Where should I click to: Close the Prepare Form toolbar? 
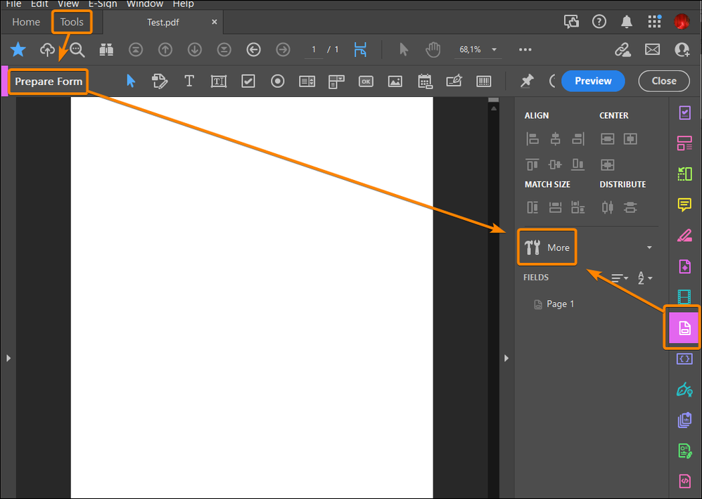pos(663,81)
